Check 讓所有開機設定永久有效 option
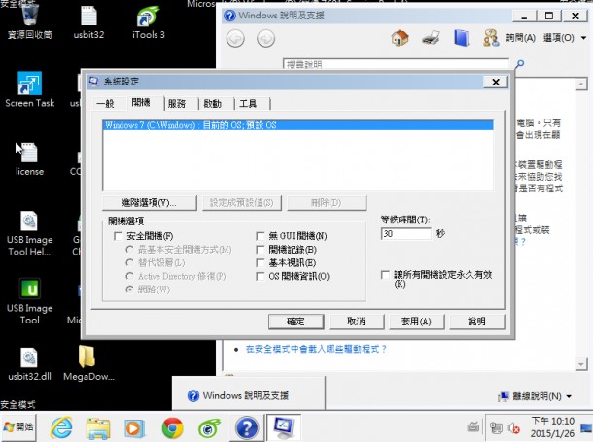Image resolution: width=593 pixels, height=442 pixels. coord(385,275)
